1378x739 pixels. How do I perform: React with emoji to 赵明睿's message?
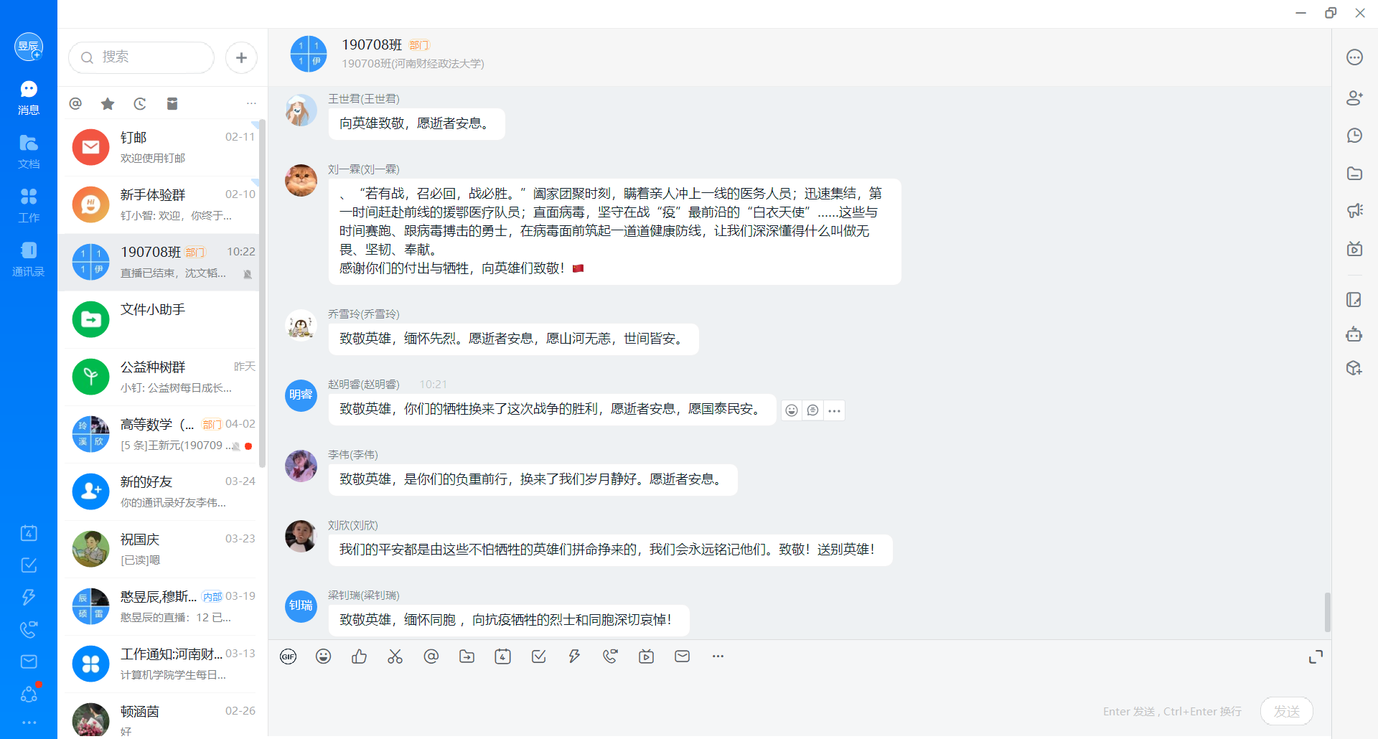[791, 410]
